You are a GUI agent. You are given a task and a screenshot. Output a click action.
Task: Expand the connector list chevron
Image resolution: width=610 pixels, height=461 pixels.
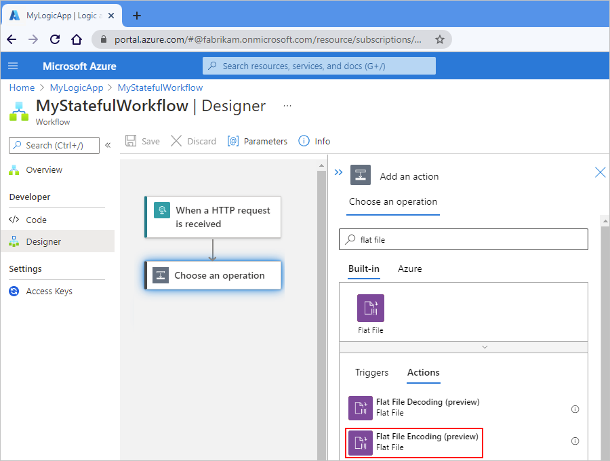pyautogui.click(x=484, y=346)
